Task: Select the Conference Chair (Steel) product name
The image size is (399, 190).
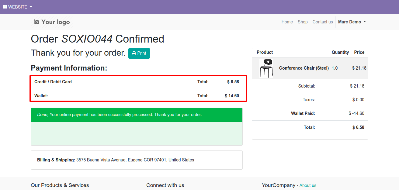Action: click(x=304, y=68)
